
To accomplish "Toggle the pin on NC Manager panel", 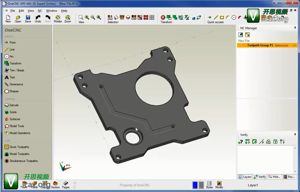I will click(295, 28).
